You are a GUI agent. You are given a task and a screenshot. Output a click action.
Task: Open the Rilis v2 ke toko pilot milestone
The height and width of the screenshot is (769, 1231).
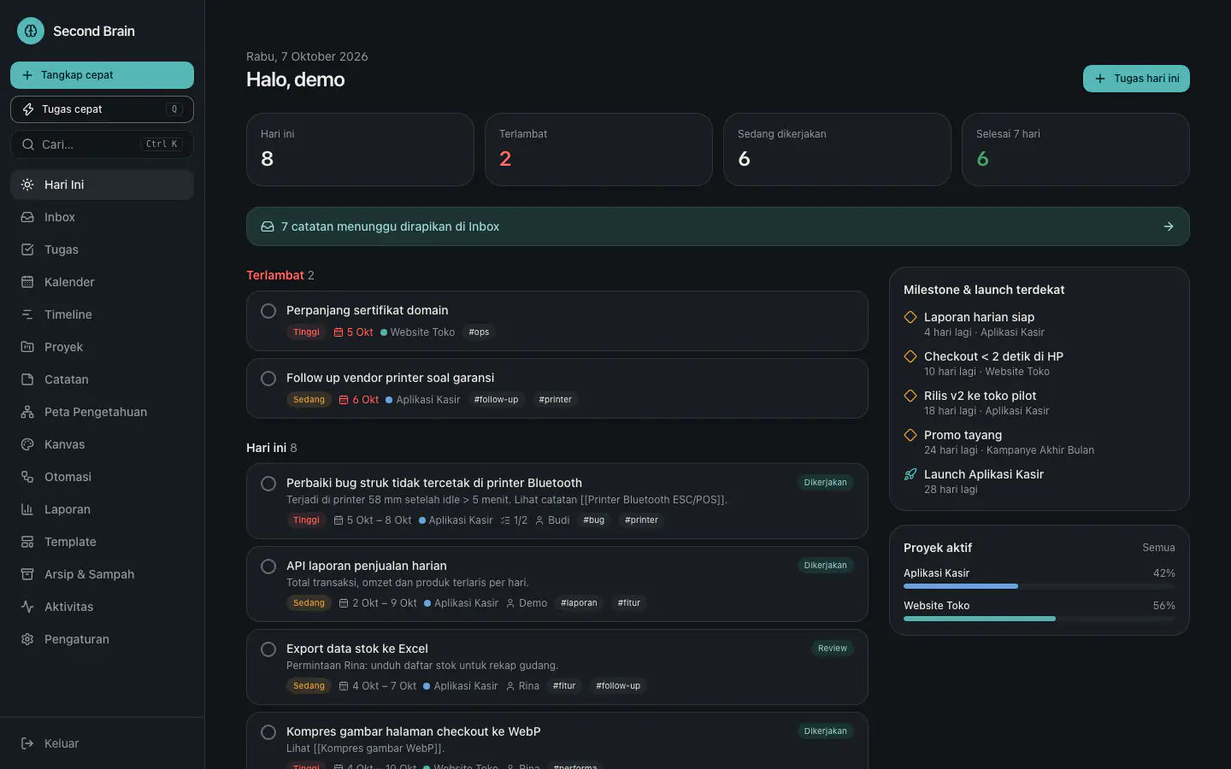pyautogui.click(x=1040, y=402)
